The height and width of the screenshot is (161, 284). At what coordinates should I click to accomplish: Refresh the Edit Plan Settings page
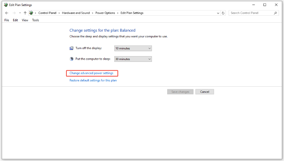pos(223,13)
